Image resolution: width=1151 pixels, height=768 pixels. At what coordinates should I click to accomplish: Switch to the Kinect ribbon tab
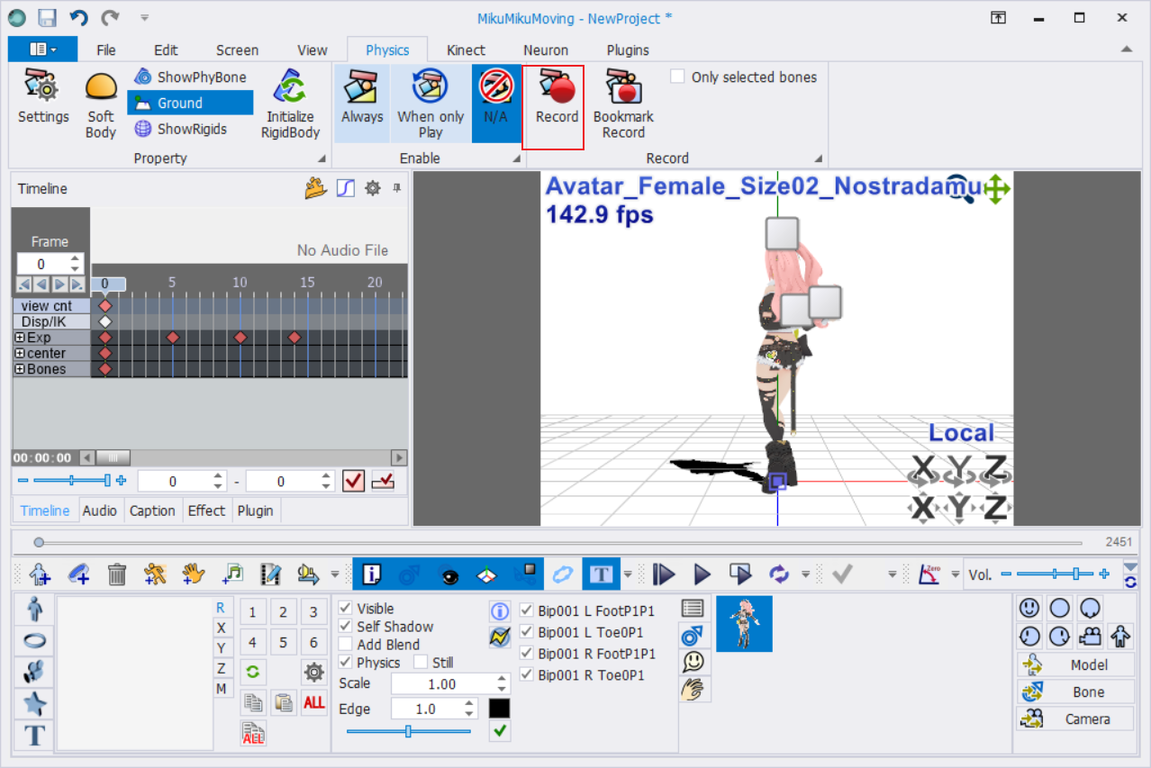pyautogui.click(x=466, y=50)
